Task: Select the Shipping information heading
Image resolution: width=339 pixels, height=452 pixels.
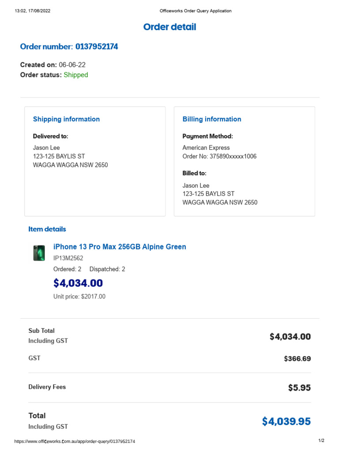Action: point(66,119)
